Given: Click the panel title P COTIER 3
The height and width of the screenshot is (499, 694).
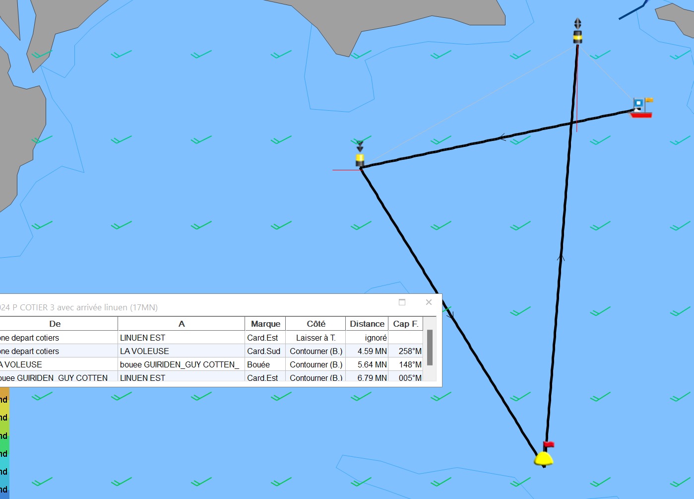Looking at the screenshot, I should click(x=79, y=307).
